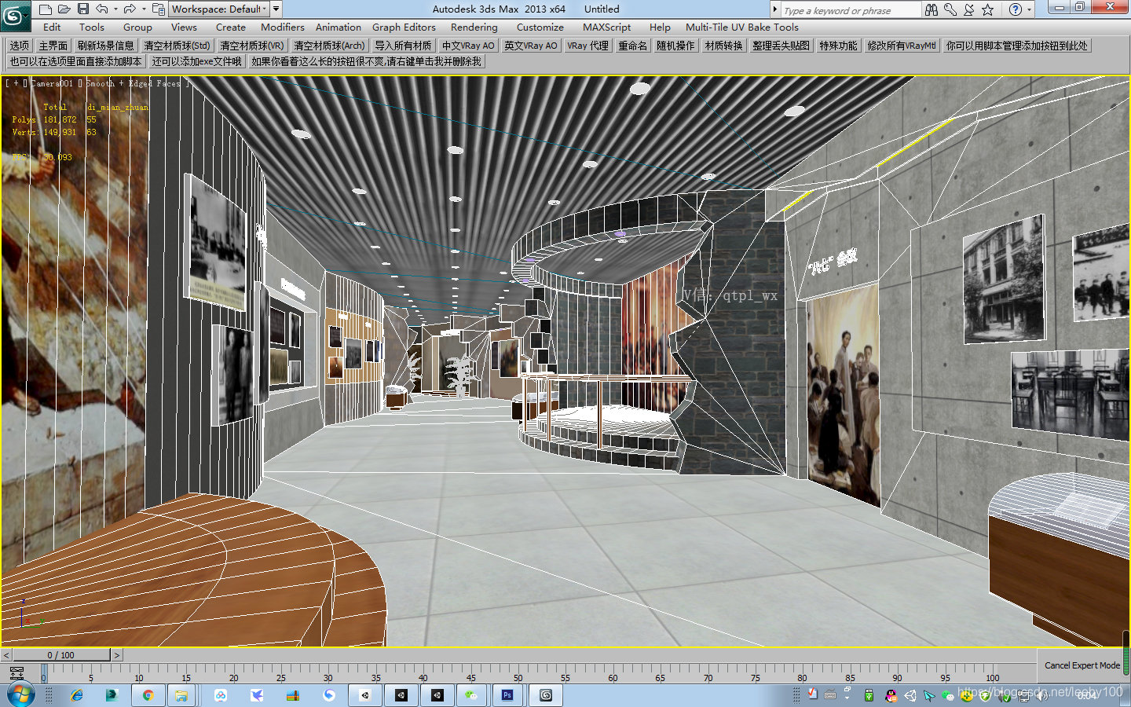Click the Save File icon
This screenshot has height=707, width=1131.
(x=85, y=8)
